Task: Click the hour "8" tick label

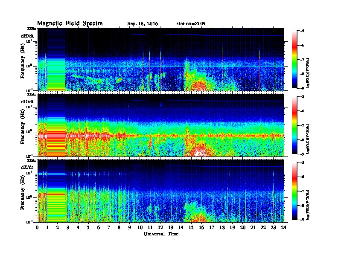Action: pyautogui.click(x=119, y=228)
